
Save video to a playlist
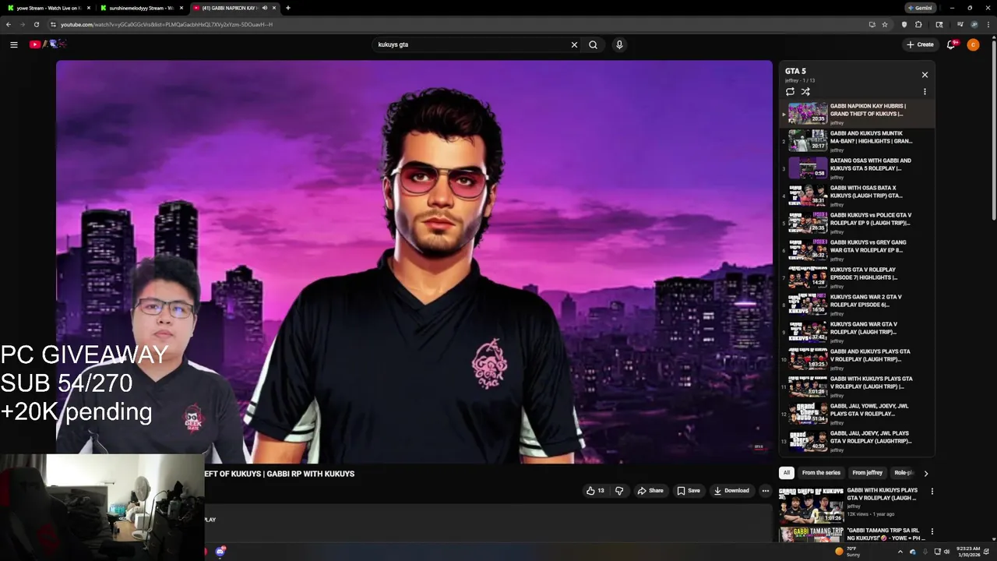[x=689, y=491]
